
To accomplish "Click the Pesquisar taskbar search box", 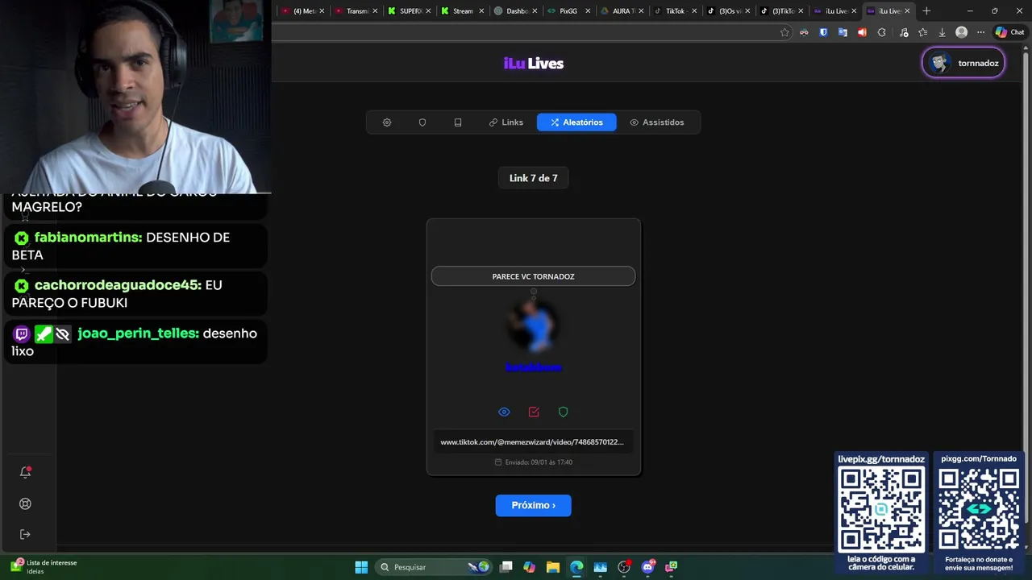I will tap(434, 567).
